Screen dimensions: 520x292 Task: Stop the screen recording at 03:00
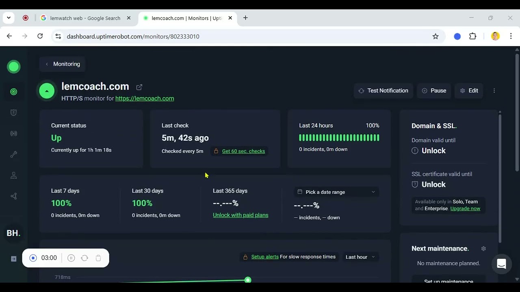tap(33, 258)
